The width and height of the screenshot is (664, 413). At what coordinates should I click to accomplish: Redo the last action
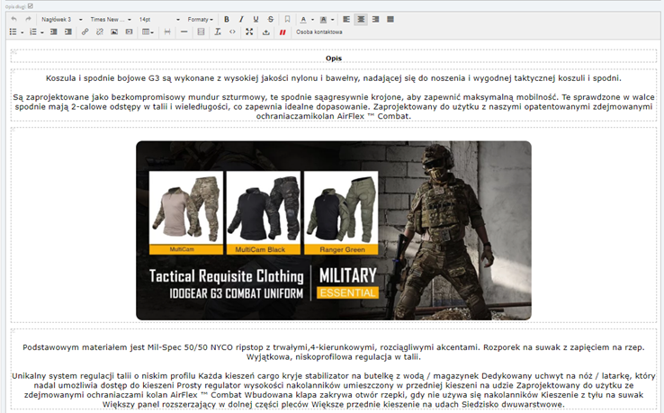coord(28,19)
